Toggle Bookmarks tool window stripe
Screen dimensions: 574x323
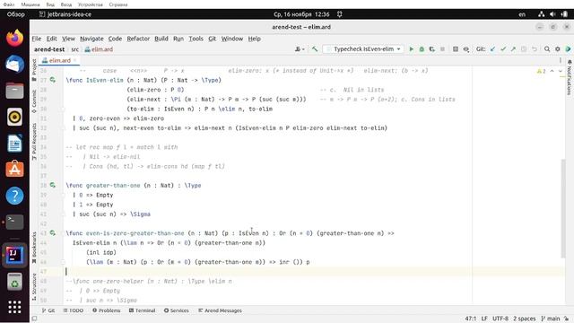click(x=34, y=248)
